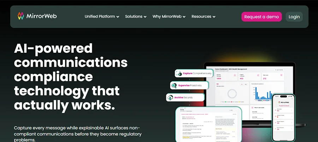The image size is (318, 142).
Task: Expand the Solutions dropdown arrow
Action: point(145,17)
